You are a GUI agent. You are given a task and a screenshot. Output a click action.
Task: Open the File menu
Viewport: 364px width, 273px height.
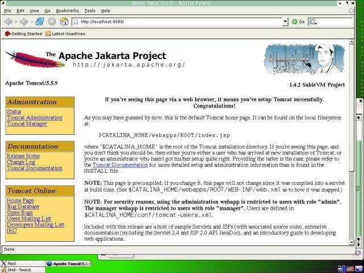pos(7,11)
